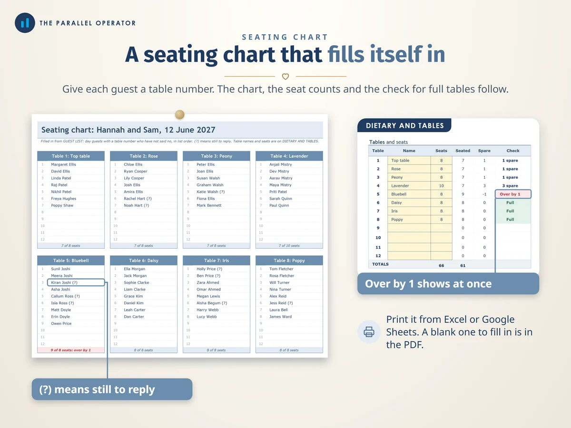This screenshot has width=571, height=428.
Task: Click guest Mark Bennett
Action: (209, 205)
